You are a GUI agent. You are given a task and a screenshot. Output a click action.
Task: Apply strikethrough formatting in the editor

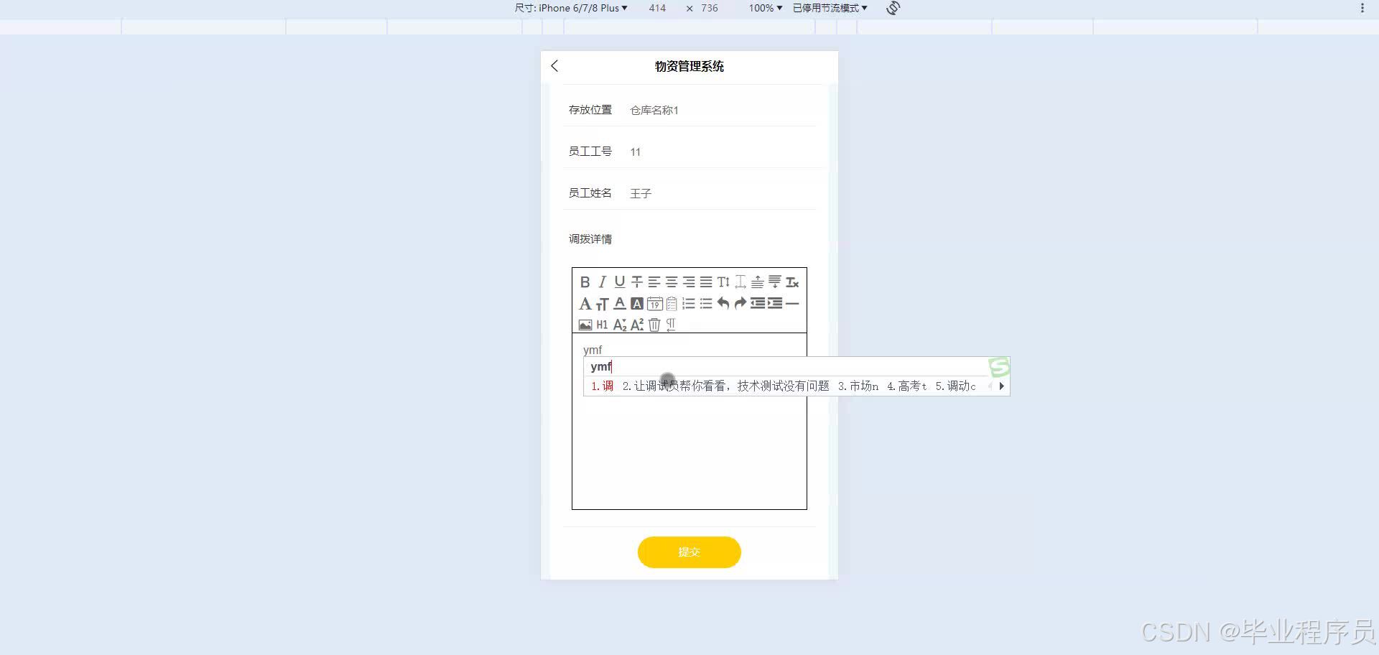[636, 282]
